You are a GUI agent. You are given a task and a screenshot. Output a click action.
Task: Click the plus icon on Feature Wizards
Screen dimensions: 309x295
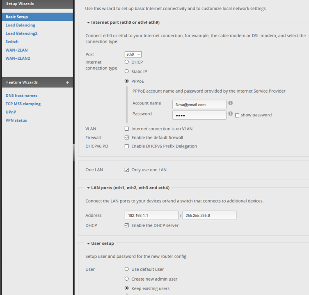[x=67, y=83]
